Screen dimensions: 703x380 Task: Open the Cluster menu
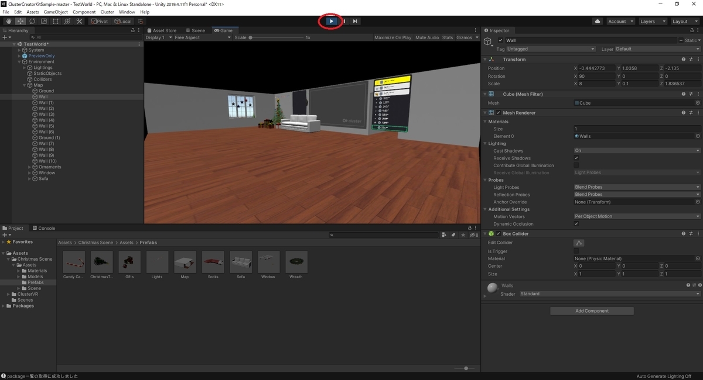pos(107,12)
